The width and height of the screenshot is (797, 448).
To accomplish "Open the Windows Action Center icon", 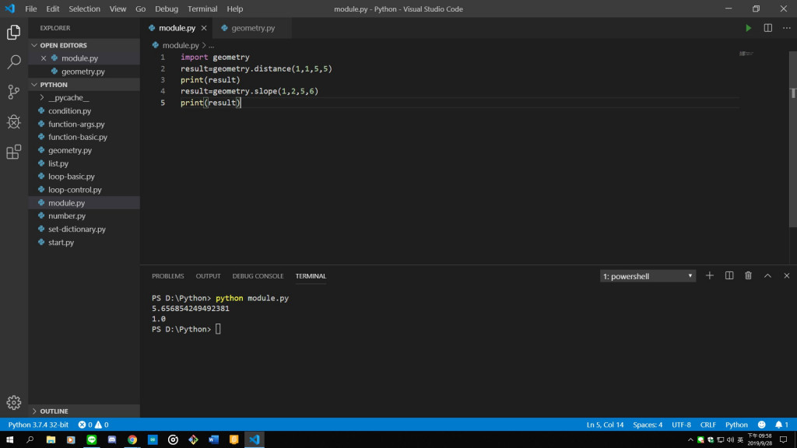I will (x=783, y=440).
